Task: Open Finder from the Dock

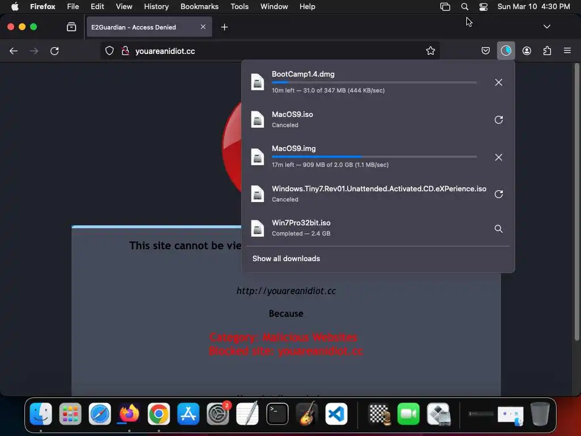Action: click(x=41, y=414)
